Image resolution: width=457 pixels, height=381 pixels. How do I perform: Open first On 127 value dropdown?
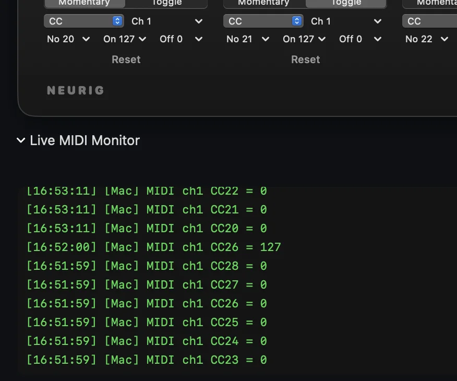coord(125,39)
